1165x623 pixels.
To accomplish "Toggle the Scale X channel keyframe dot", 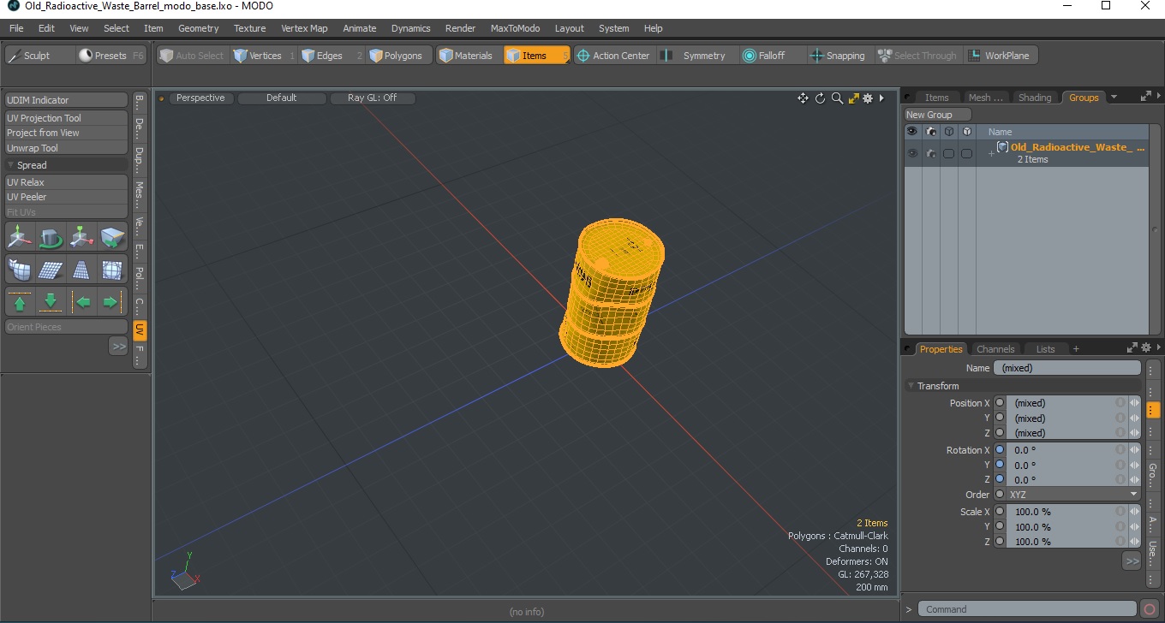I will pos(1000,511).
